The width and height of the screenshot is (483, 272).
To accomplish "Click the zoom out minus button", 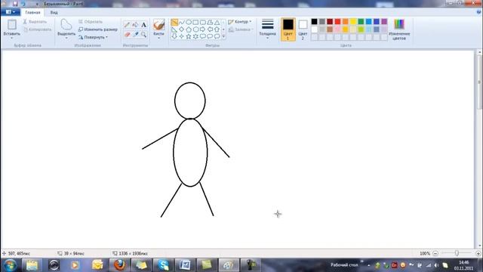I will [x=435, y=254].
